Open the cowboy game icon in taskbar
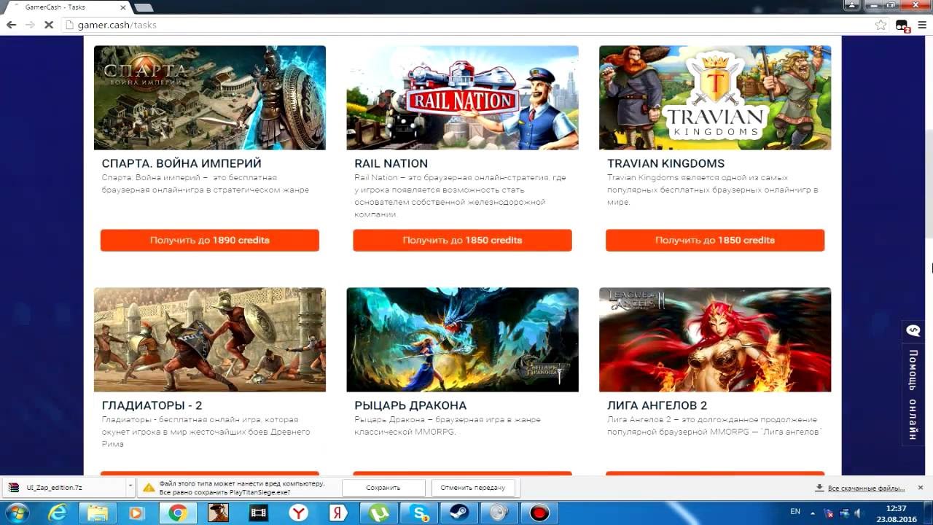Image resolution: width=933 pixels, height=525 pixels. [x=218, y=513]
